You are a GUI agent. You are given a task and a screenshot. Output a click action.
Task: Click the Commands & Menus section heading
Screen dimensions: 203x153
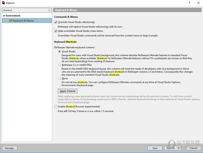[66, 17]
